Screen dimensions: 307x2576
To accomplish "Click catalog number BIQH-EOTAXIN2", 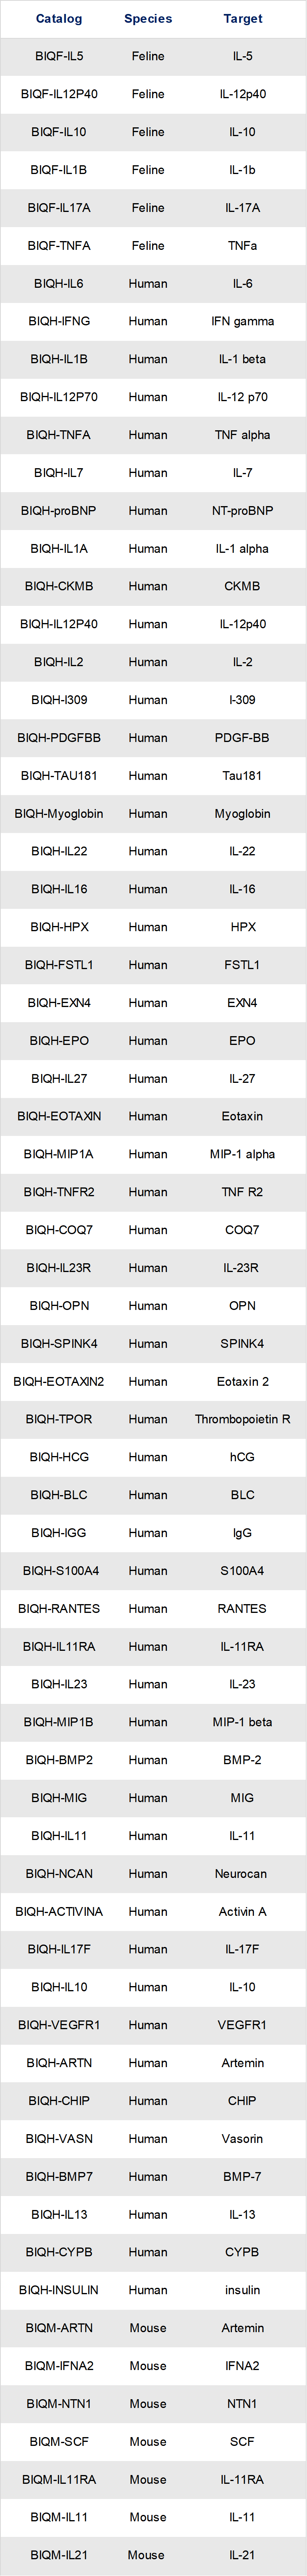I will [x=59, y=1381].
